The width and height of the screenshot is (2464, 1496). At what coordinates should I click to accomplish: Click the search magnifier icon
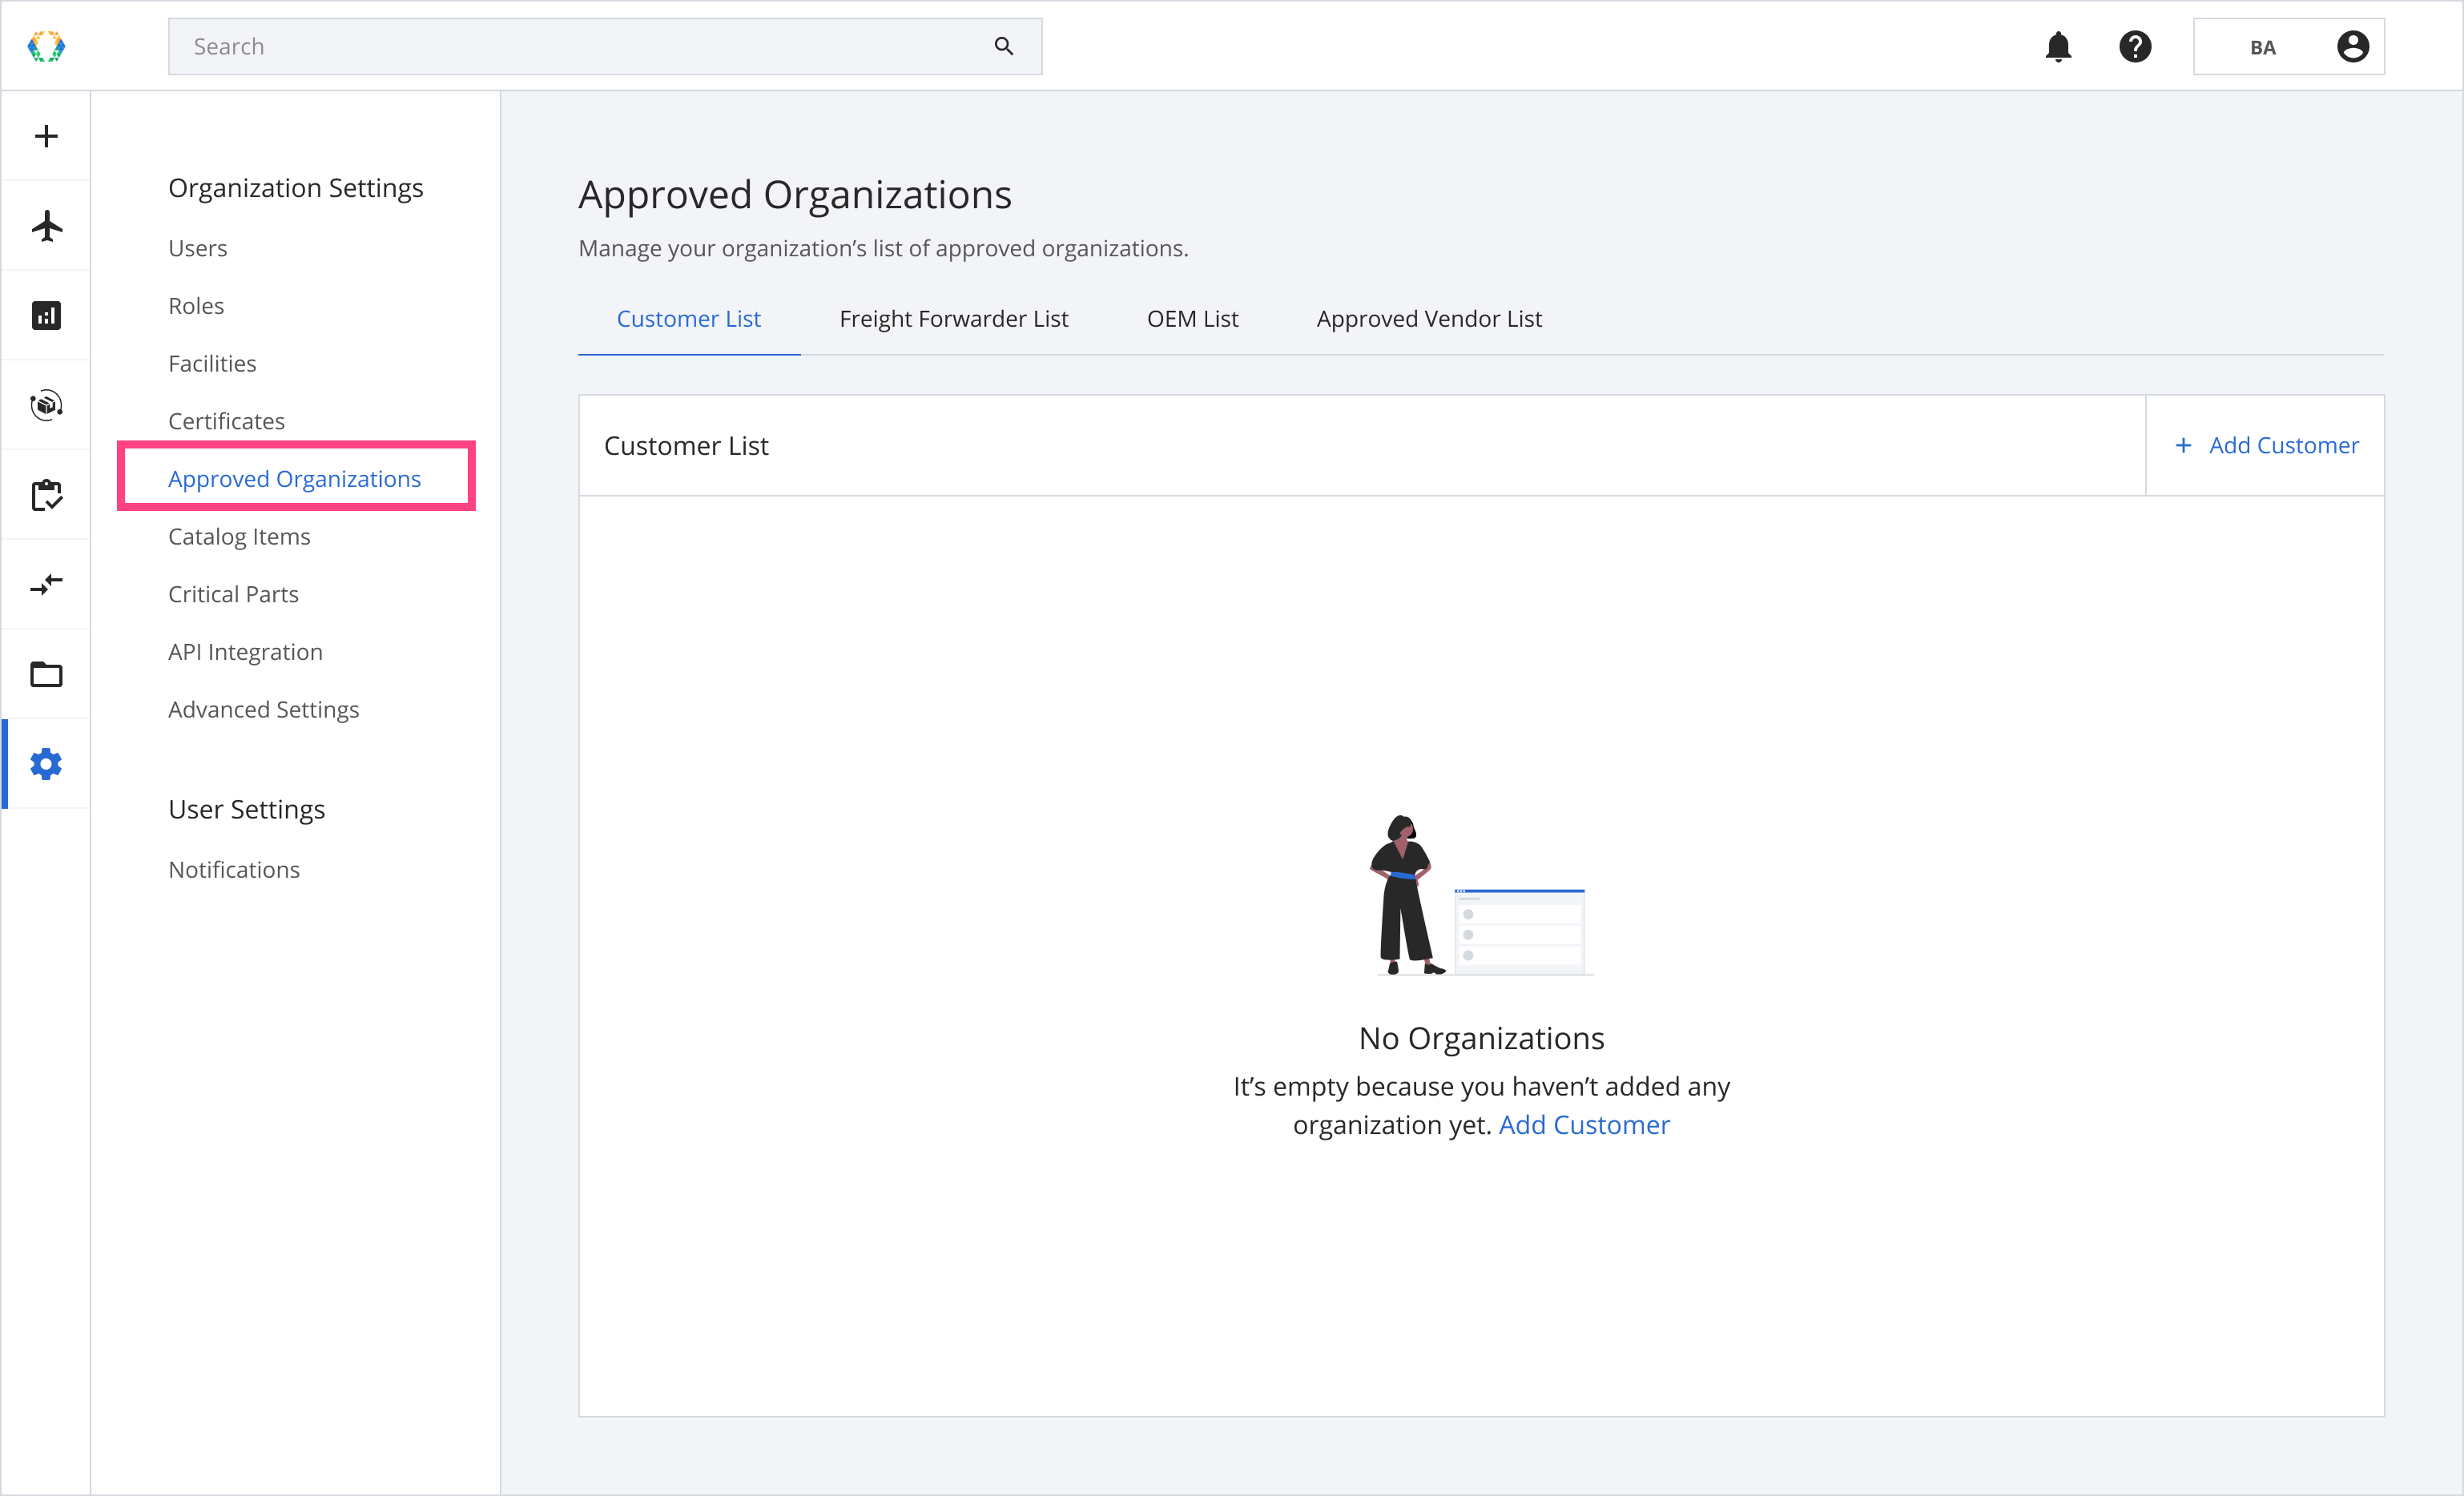point(1004,46)
